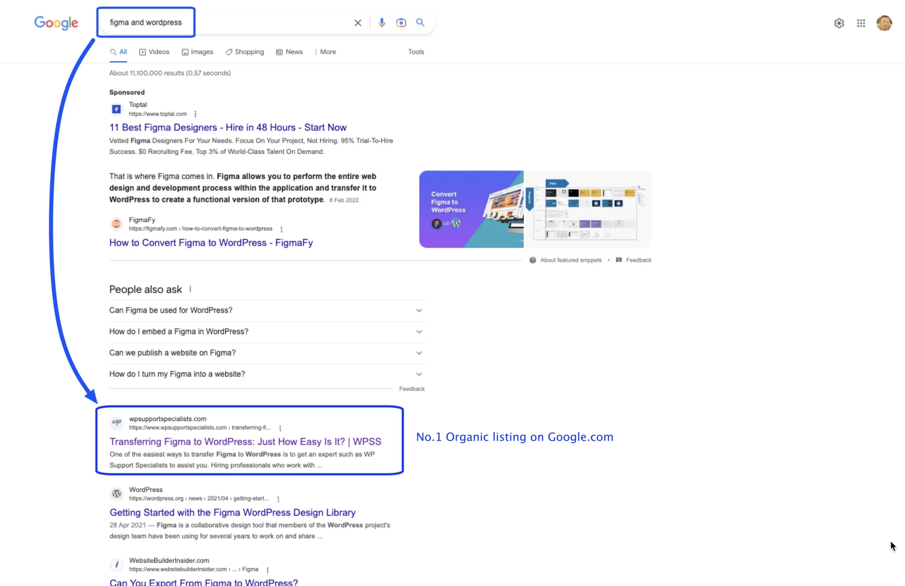Click the Google logo

coord(56,23)
